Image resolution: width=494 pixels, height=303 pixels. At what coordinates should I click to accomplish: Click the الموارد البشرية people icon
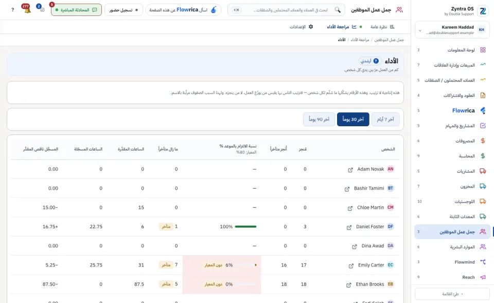[x=483, y=247]
